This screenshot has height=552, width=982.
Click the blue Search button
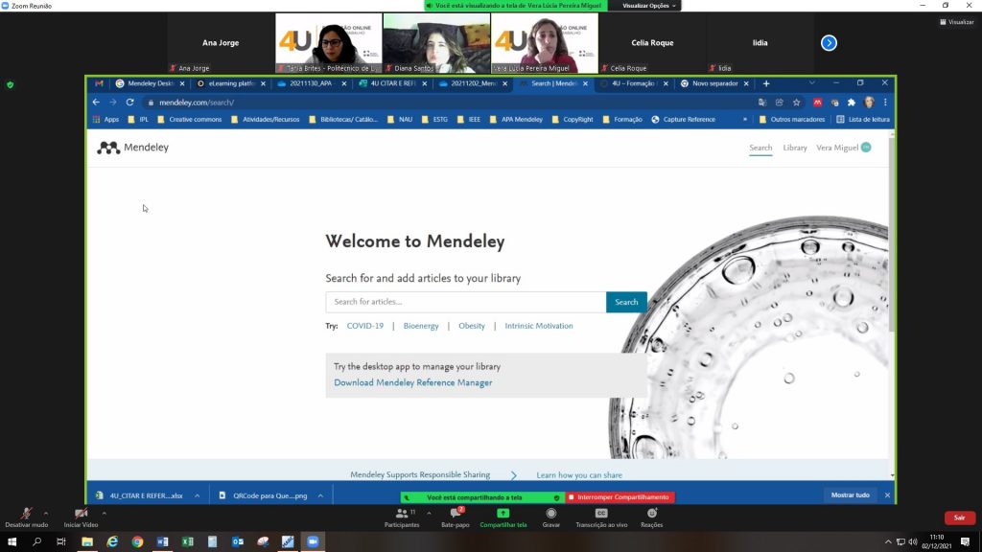626,302
